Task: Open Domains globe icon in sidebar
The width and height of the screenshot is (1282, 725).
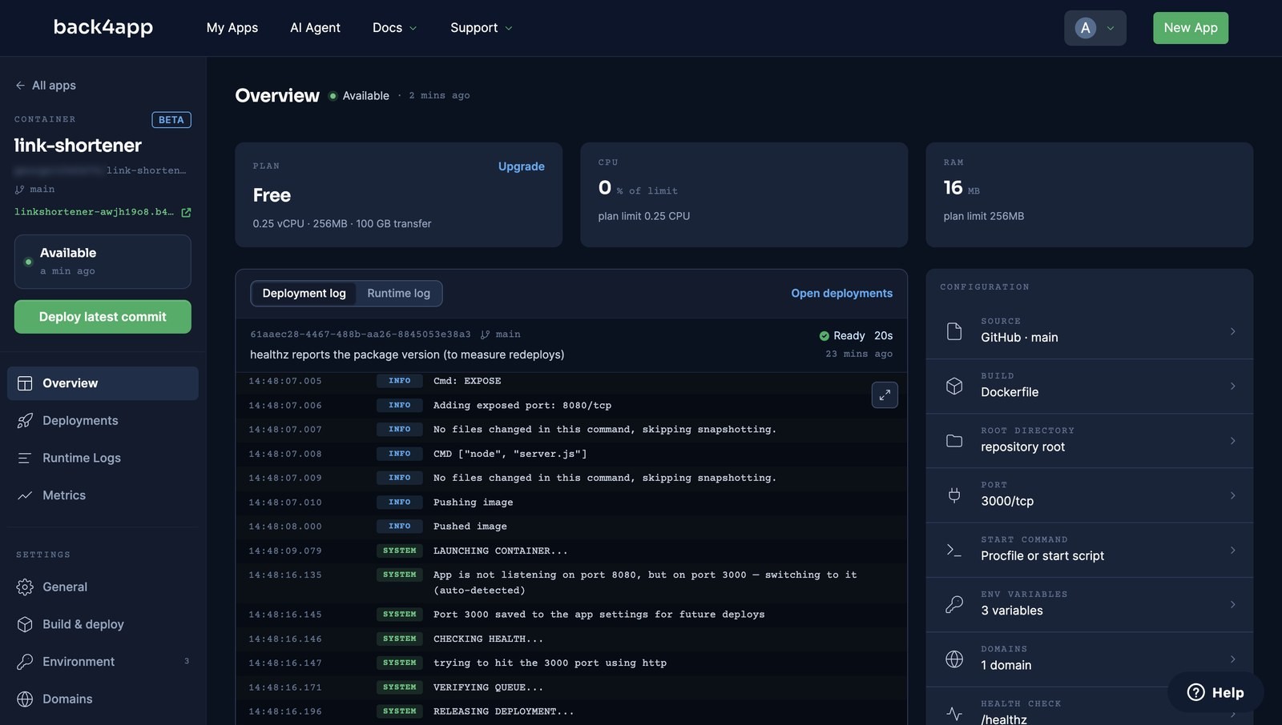Action: pyautogui.click(x=25, y=699)
